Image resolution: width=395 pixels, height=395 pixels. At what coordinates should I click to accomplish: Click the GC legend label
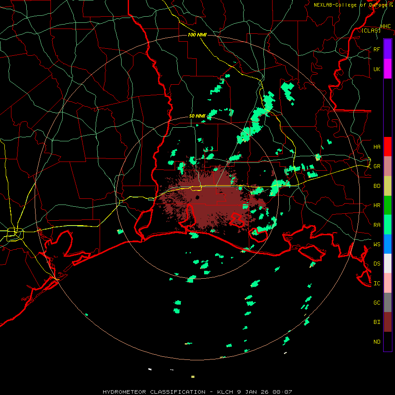[377, 302]
